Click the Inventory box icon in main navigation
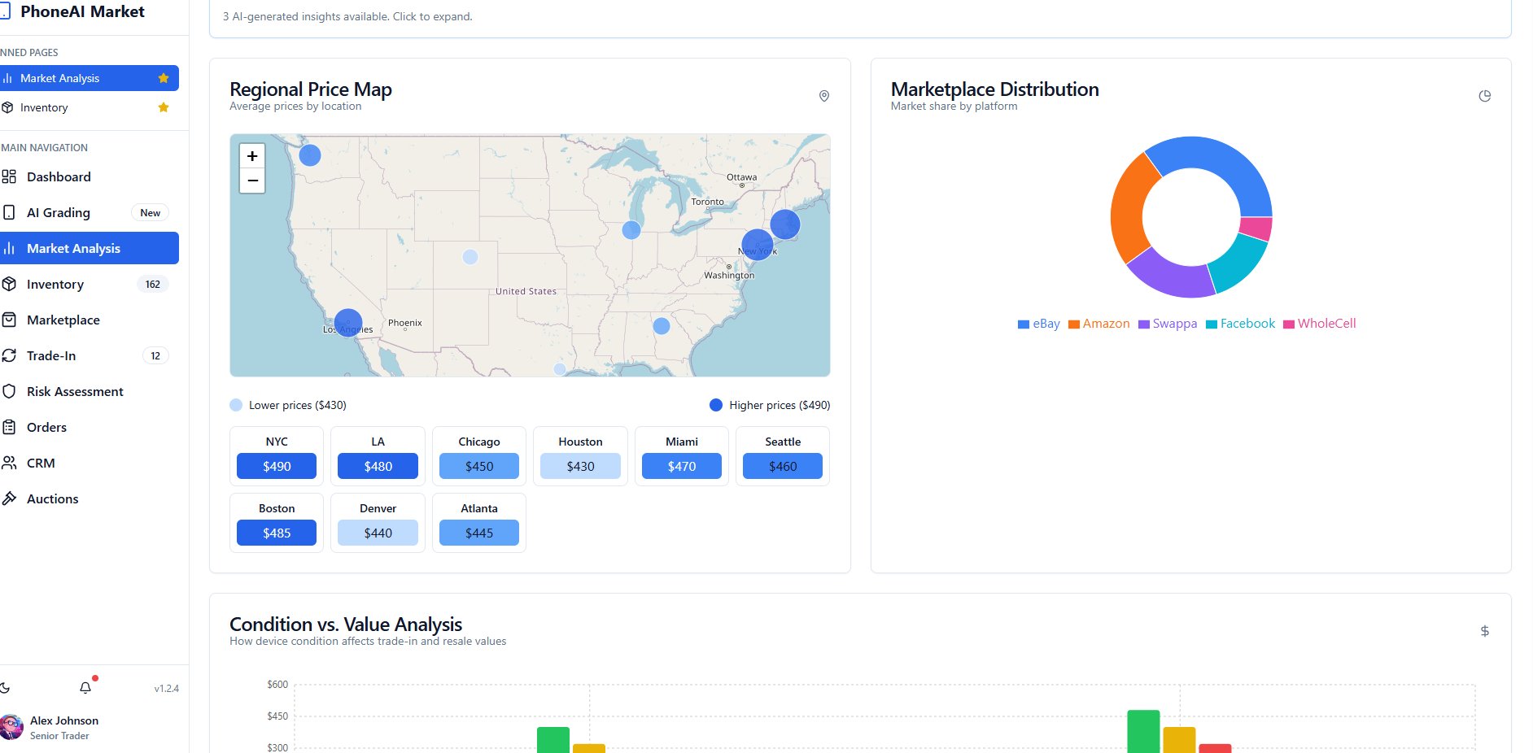Viewport: 1533px width, 753px height. (9, 284)
